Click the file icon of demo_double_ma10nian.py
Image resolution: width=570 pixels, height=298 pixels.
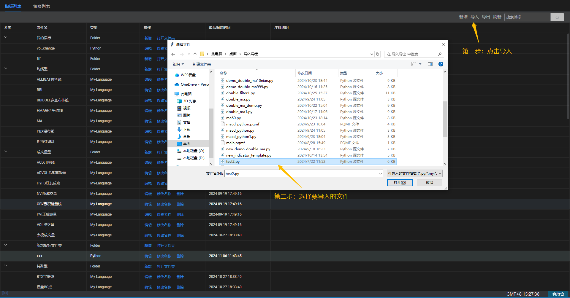coord(222,81)
